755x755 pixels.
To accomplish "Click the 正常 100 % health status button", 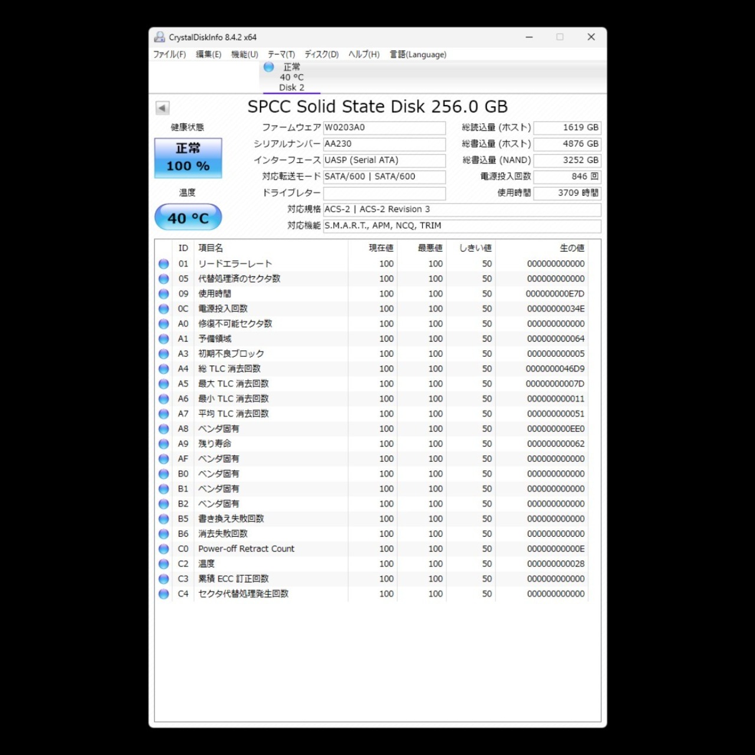I will (x=188, y=157).
